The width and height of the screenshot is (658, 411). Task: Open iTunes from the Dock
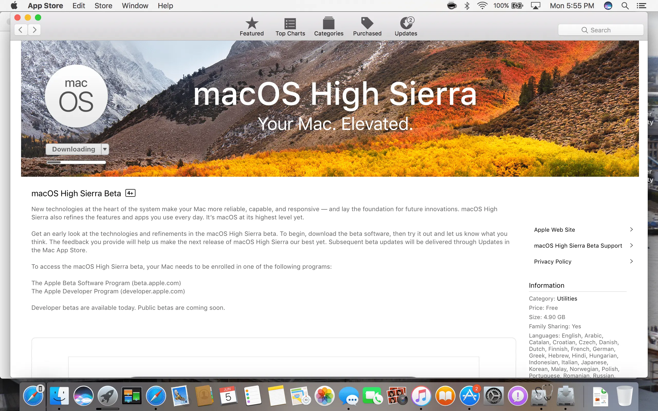[x=421, y=396]
